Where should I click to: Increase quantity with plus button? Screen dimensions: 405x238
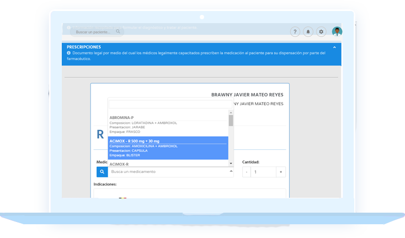[281, 172]
